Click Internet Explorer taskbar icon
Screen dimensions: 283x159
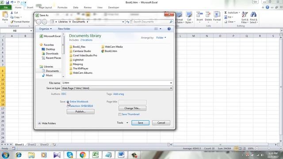(x=19, y=155)
